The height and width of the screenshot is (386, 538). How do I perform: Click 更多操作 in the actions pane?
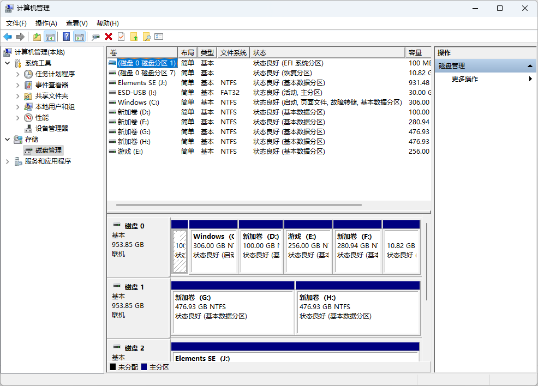click(465, 79)
